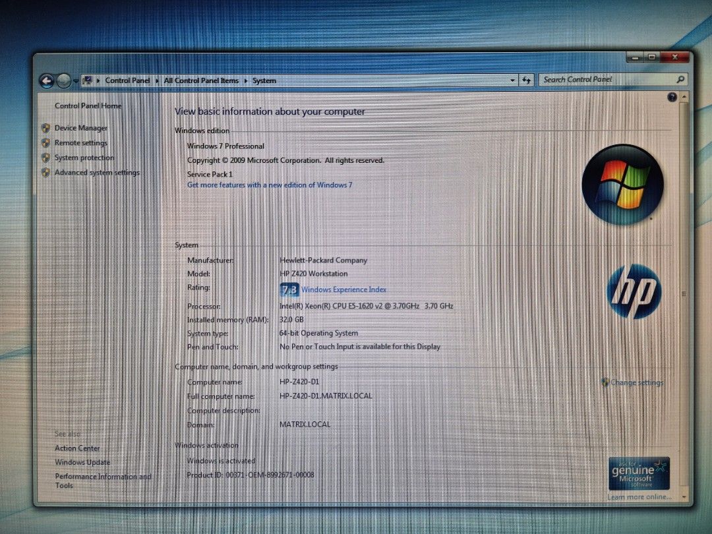Open the address bar history dropdown
Screen dimensions: 712x534
[513, 80]
